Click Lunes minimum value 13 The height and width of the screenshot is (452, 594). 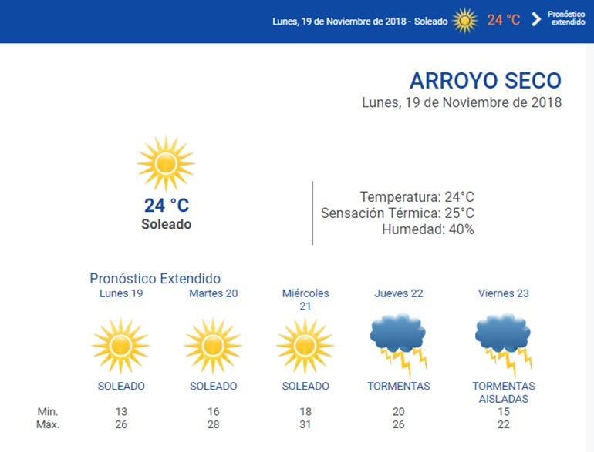click(x=121, y=411)
